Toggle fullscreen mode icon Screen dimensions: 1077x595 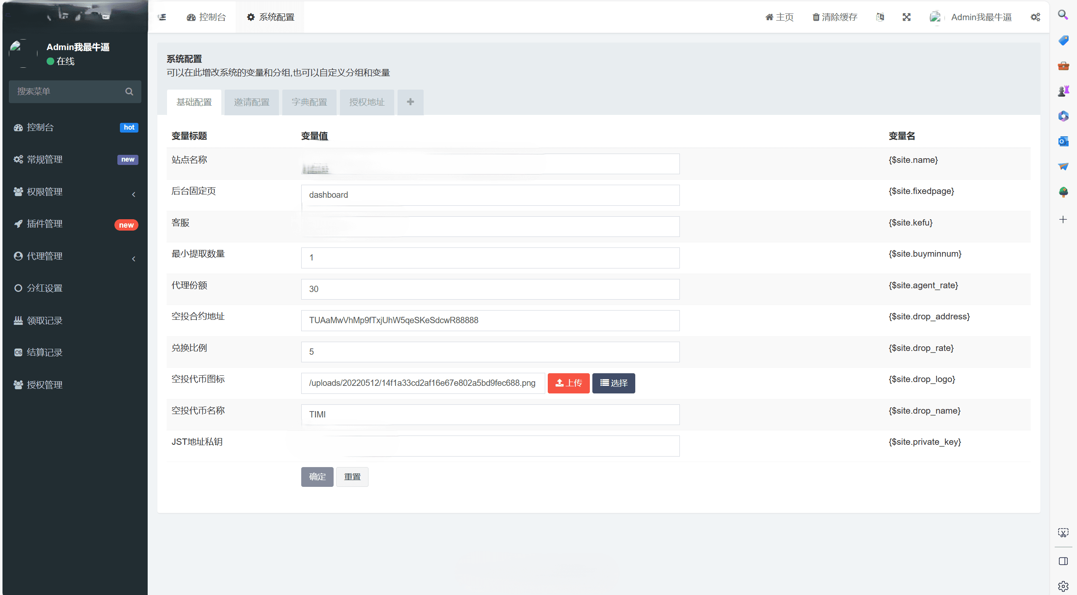tap(906, 17)
